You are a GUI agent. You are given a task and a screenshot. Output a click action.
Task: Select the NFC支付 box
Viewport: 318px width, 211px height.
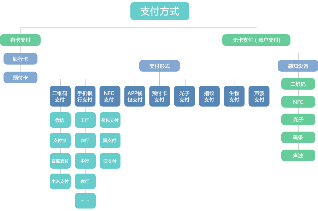pos(110,96)
